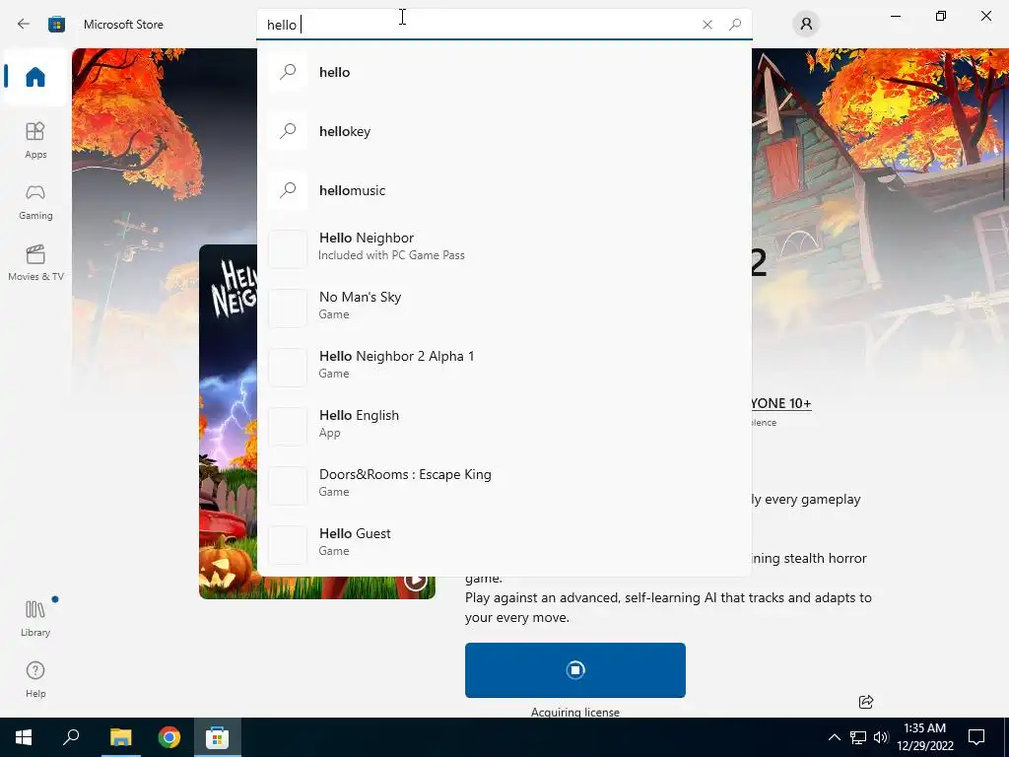Open volume control in tray
This screenshot has width=1009, height=757.
tap(881, 737)
